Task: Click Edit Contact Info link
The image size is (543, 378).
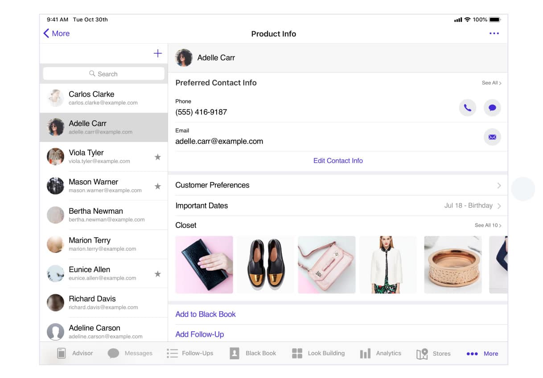Action: pyautogui.click(x=338, y=161)
